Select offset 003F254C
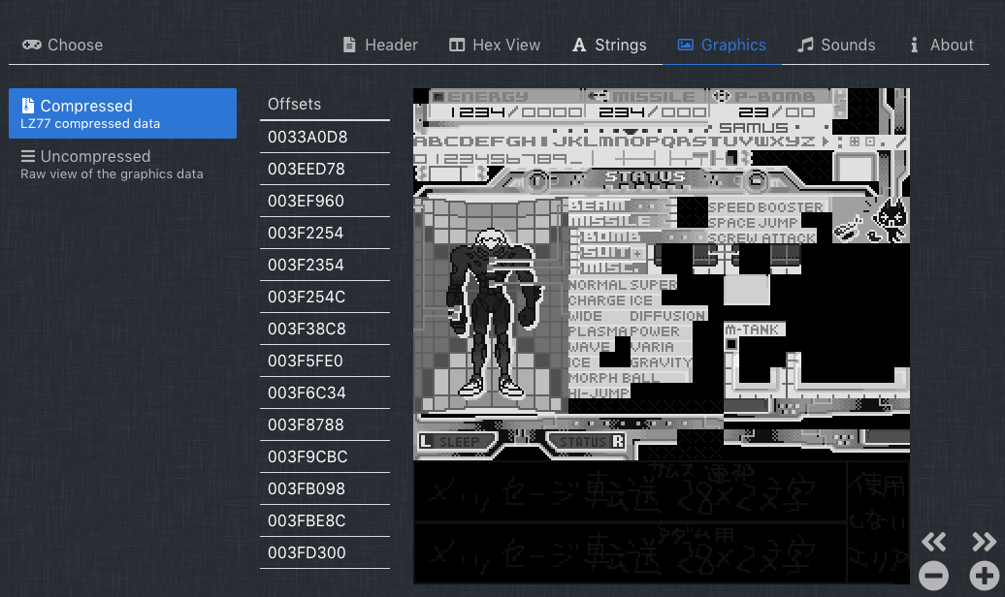The width and height of the screenshot is (1005, 597). coord(325,298)
